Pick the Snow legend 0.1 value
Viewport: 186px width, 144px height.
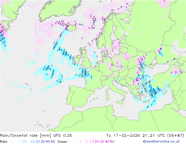pos(70,142)
